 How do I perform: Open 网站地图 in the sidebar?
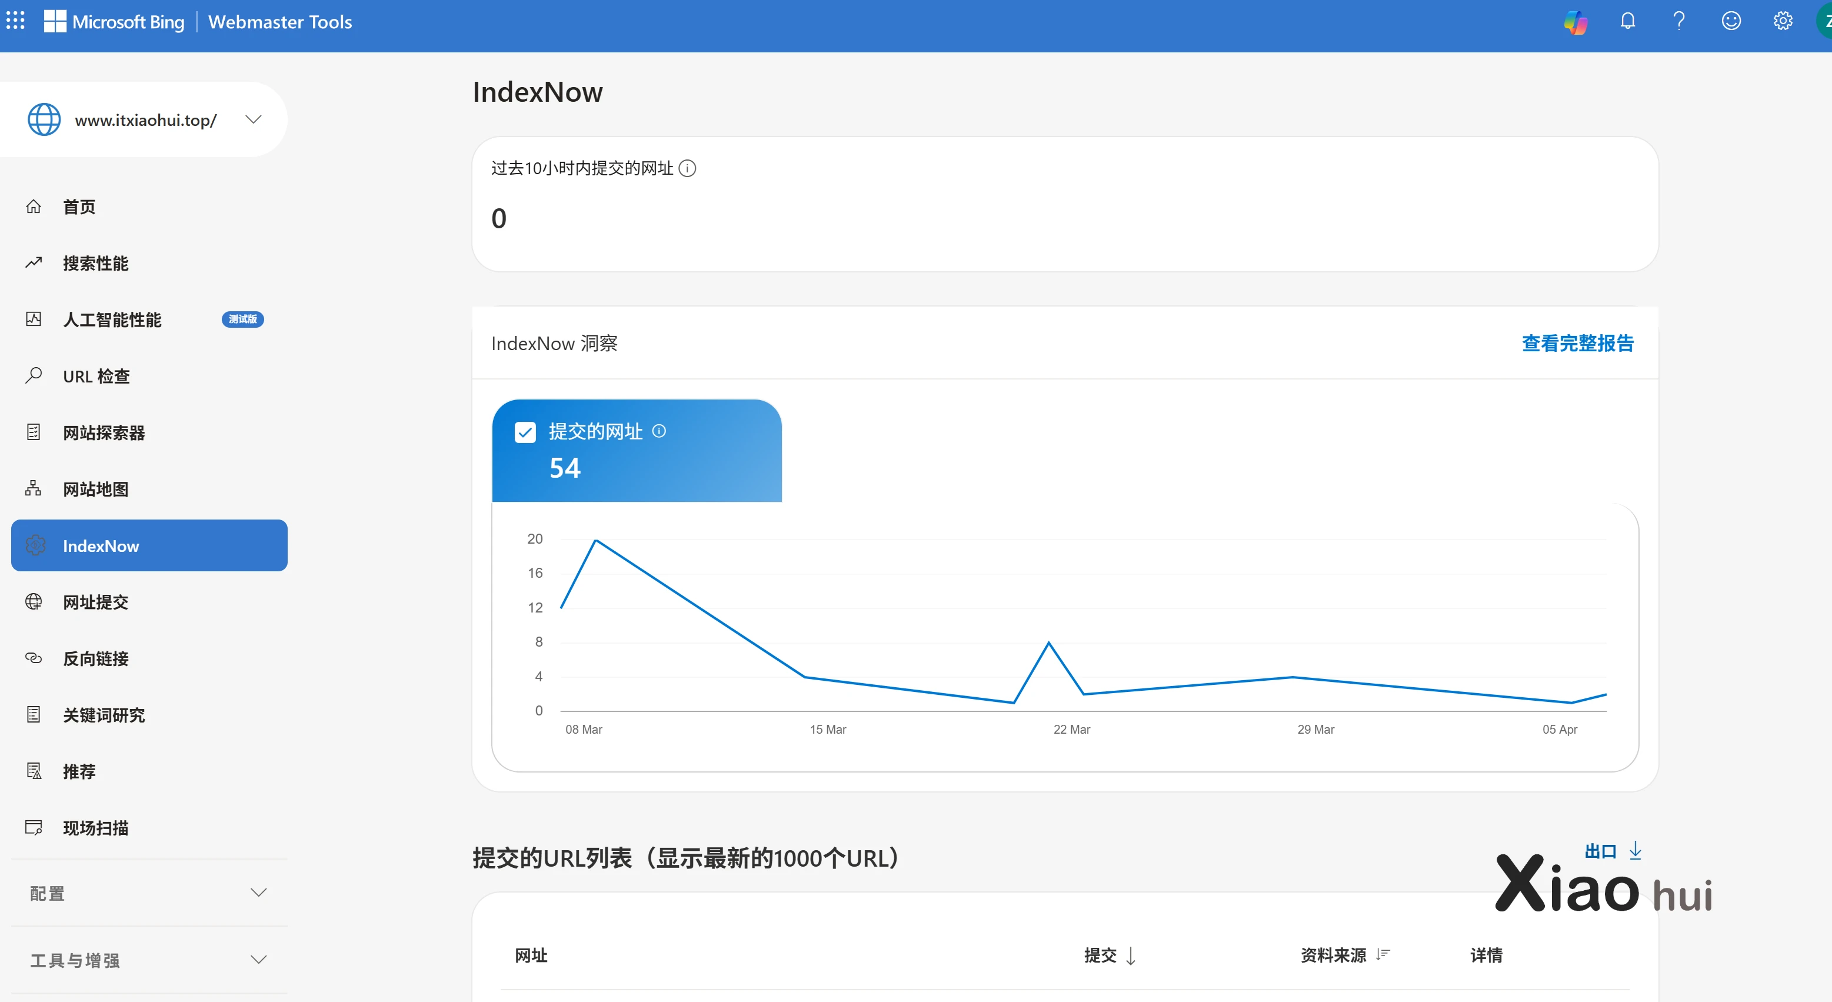(95, 490)
